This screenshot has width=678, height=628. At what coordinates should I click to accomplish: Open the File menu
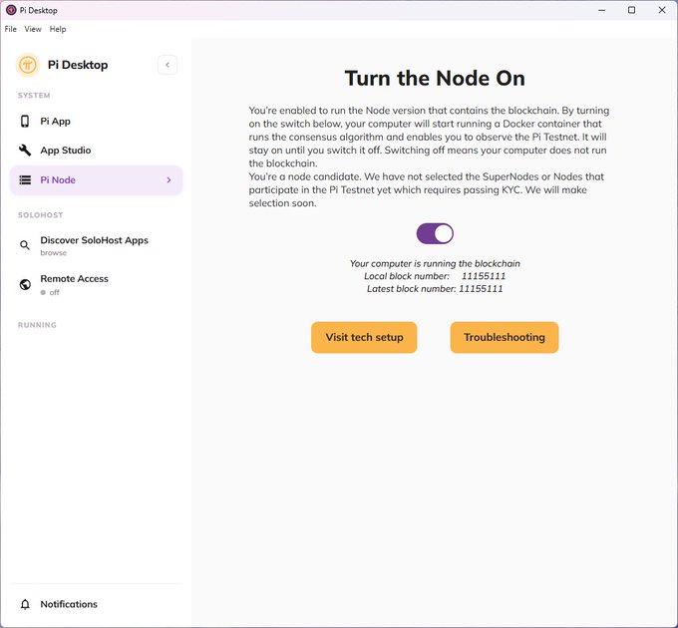[x=10, y=29]
